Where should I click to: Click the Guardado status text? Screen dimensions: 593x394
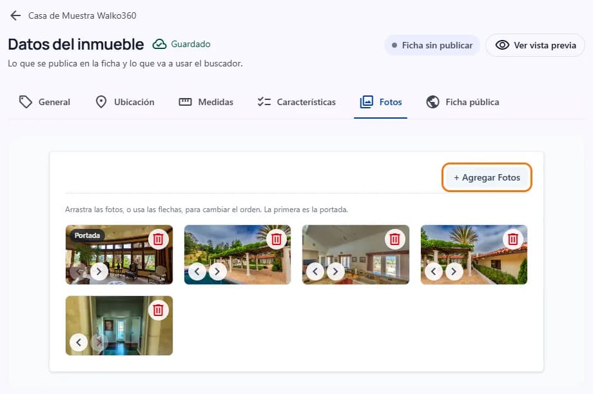191,44
